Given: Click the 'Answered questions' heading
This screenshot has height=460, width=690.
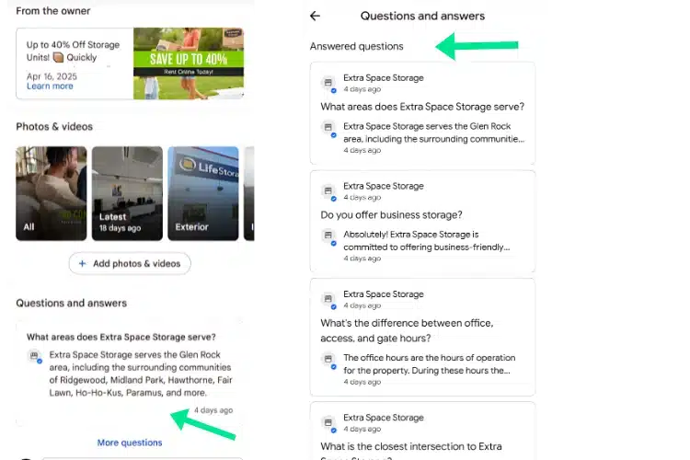Looking at the screenshot, I should click(356, 47).
